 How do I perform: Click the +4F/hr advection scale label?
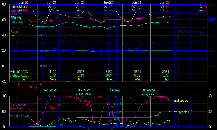click(43, 35)
